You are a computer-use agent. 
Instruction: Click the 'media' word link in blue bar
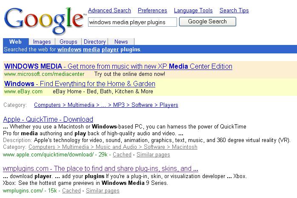(91, 49)
